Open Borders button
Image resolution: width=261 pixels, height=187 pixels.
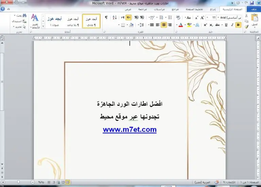[x=123, y=25]
